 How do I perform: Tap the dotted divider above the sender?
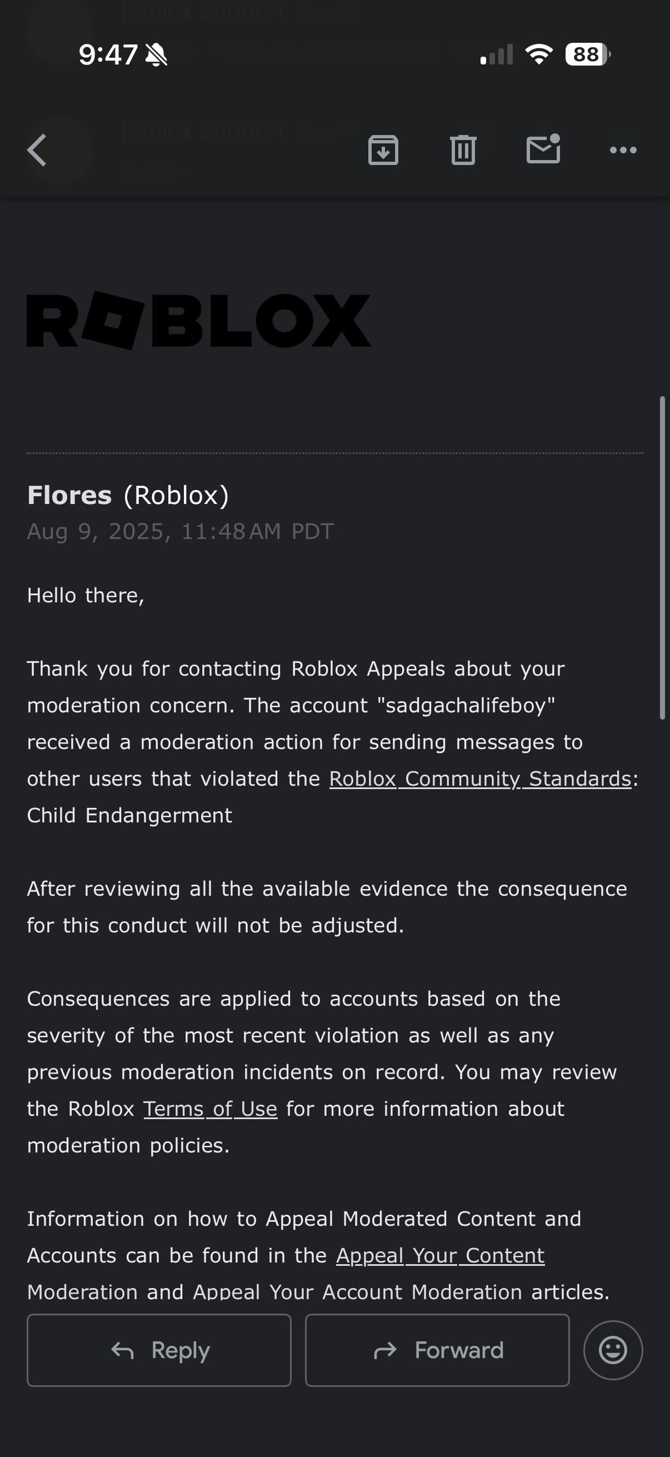(334, 453)
